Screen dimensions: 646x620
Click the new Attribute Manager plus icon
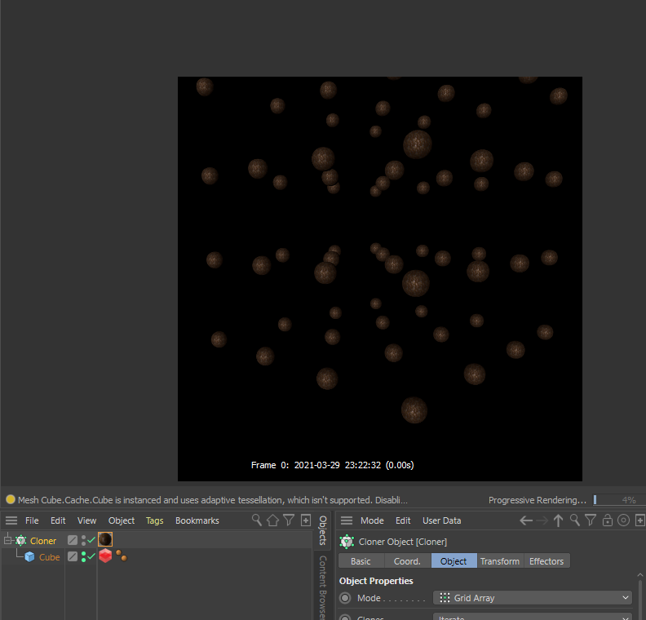[639, 520]
